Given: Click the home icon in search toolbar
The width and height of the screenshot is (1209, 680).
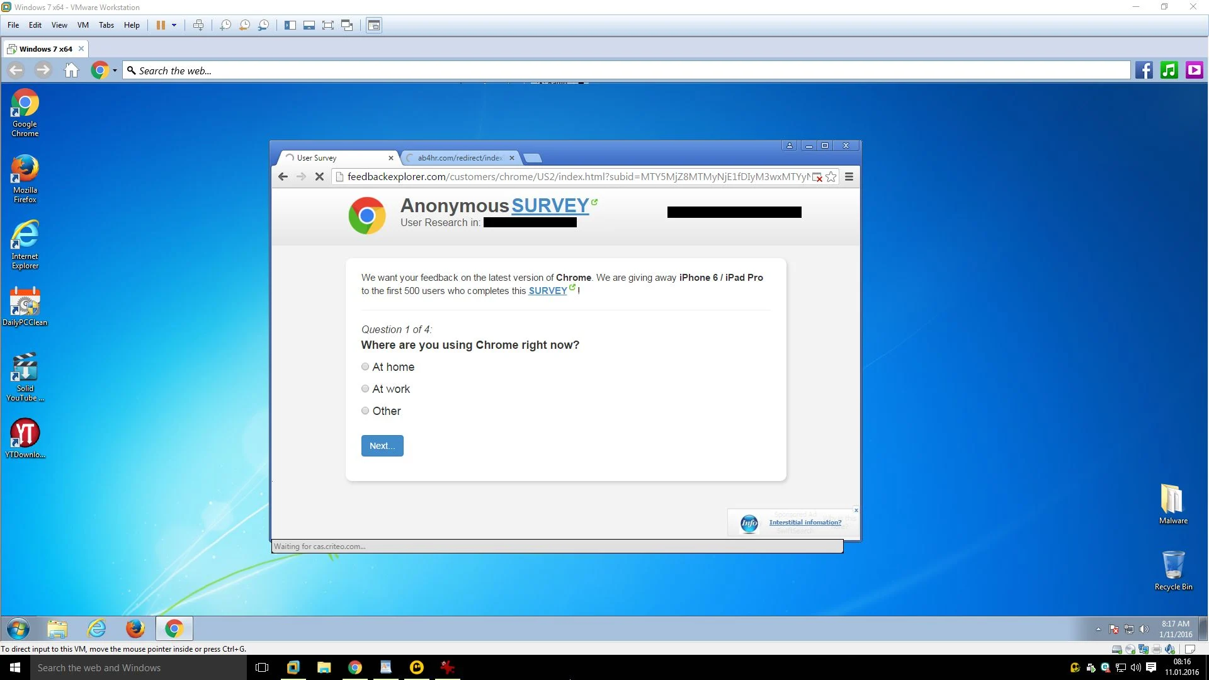Looking at the screenshot, I should click(72, 70).
